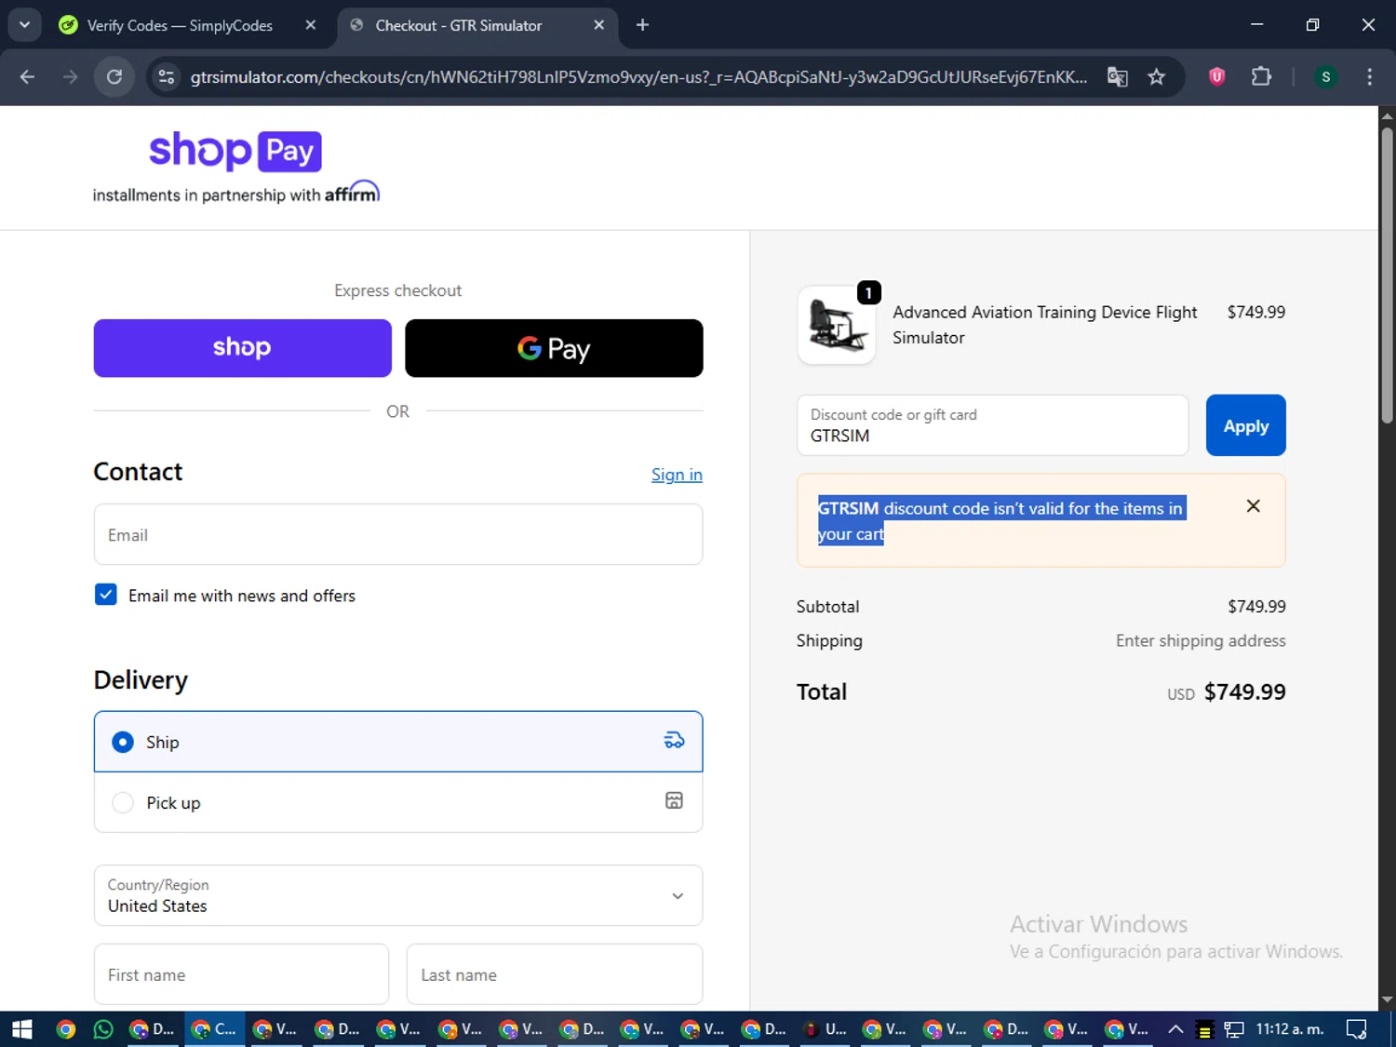Select the Checkout - GTR Simulator tab
The width and height of the screenshot is (1396, 1047).
click(458, 25)
